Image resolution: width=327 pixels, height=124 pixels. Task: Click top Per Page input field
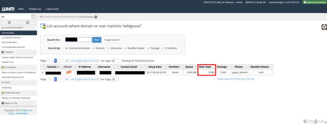[115, 61]
